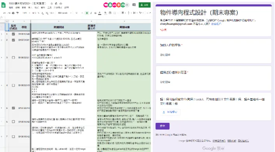Open the 工具 menu

pos(49,7)
